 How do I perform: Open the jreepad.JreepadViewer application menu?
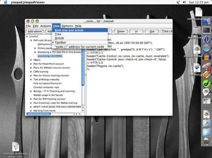[28, 2]
